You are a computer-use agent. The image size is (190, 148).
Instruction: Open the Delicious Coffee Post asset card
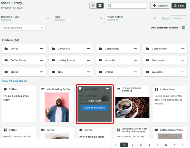pos(132,133)
